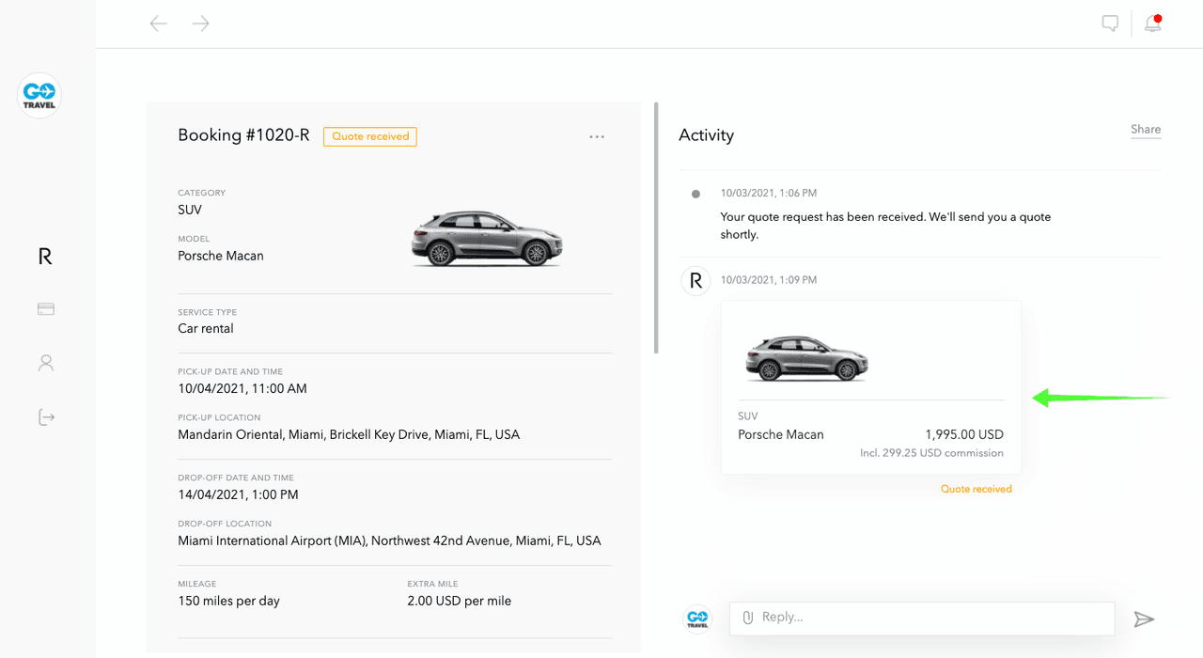Image resolution: width=1203 pixels, height=658 pixels.
Task: Click the orange Quote received label under card
Action: point(976,489)
